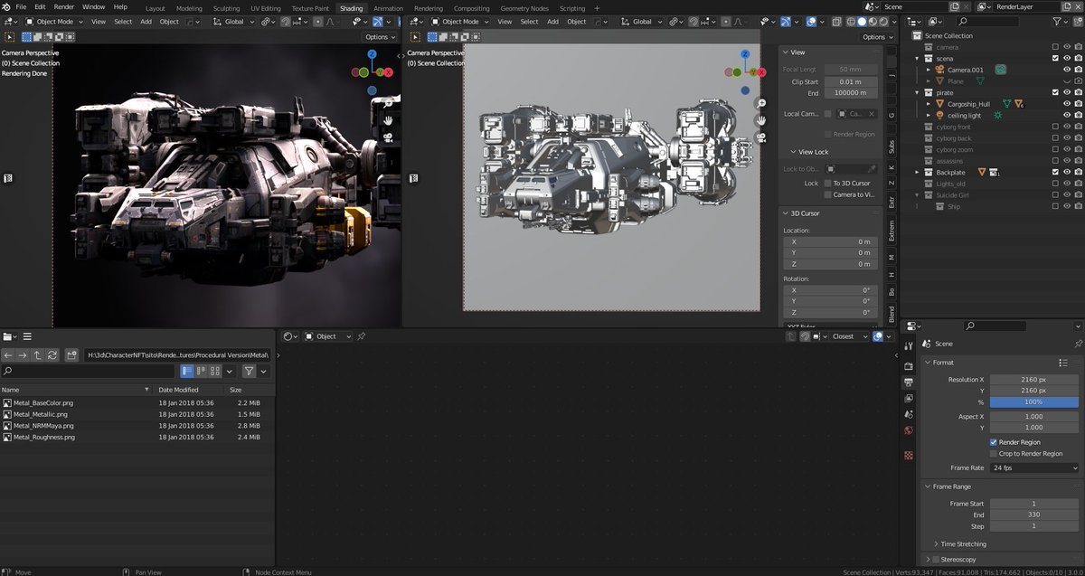Image resolution: width=1085 pixels, height=576 pixels.
Task: Create new folder in file browser
Action: tap(71, 355)
